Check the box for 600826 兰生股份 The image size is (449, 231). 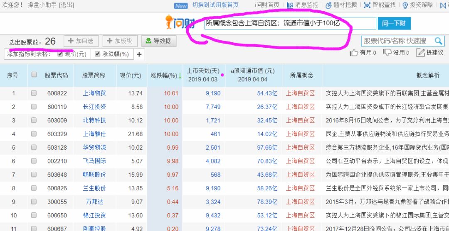34,188
